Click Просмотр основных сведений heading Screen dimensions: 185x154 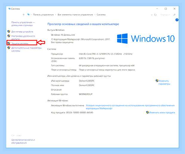(83, 24)
